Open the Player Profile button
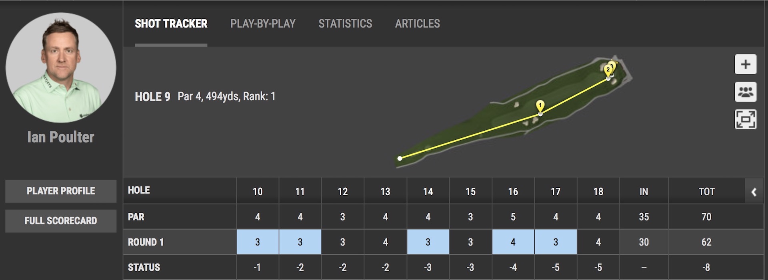Screen dimensions: 768x280 click(x=61, y=191)
